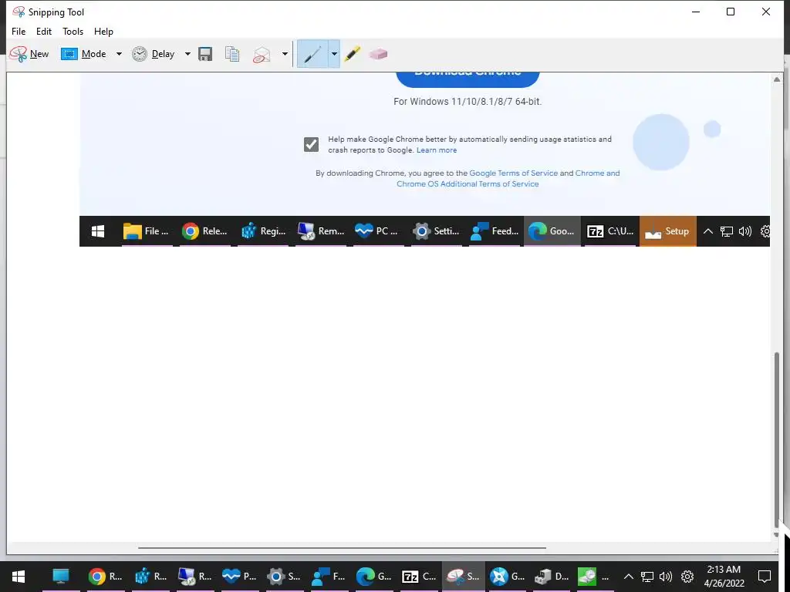Viewport: 790px width, 592px height.
Task: Click the Learn more link in the snip
Action: point(437,150)
